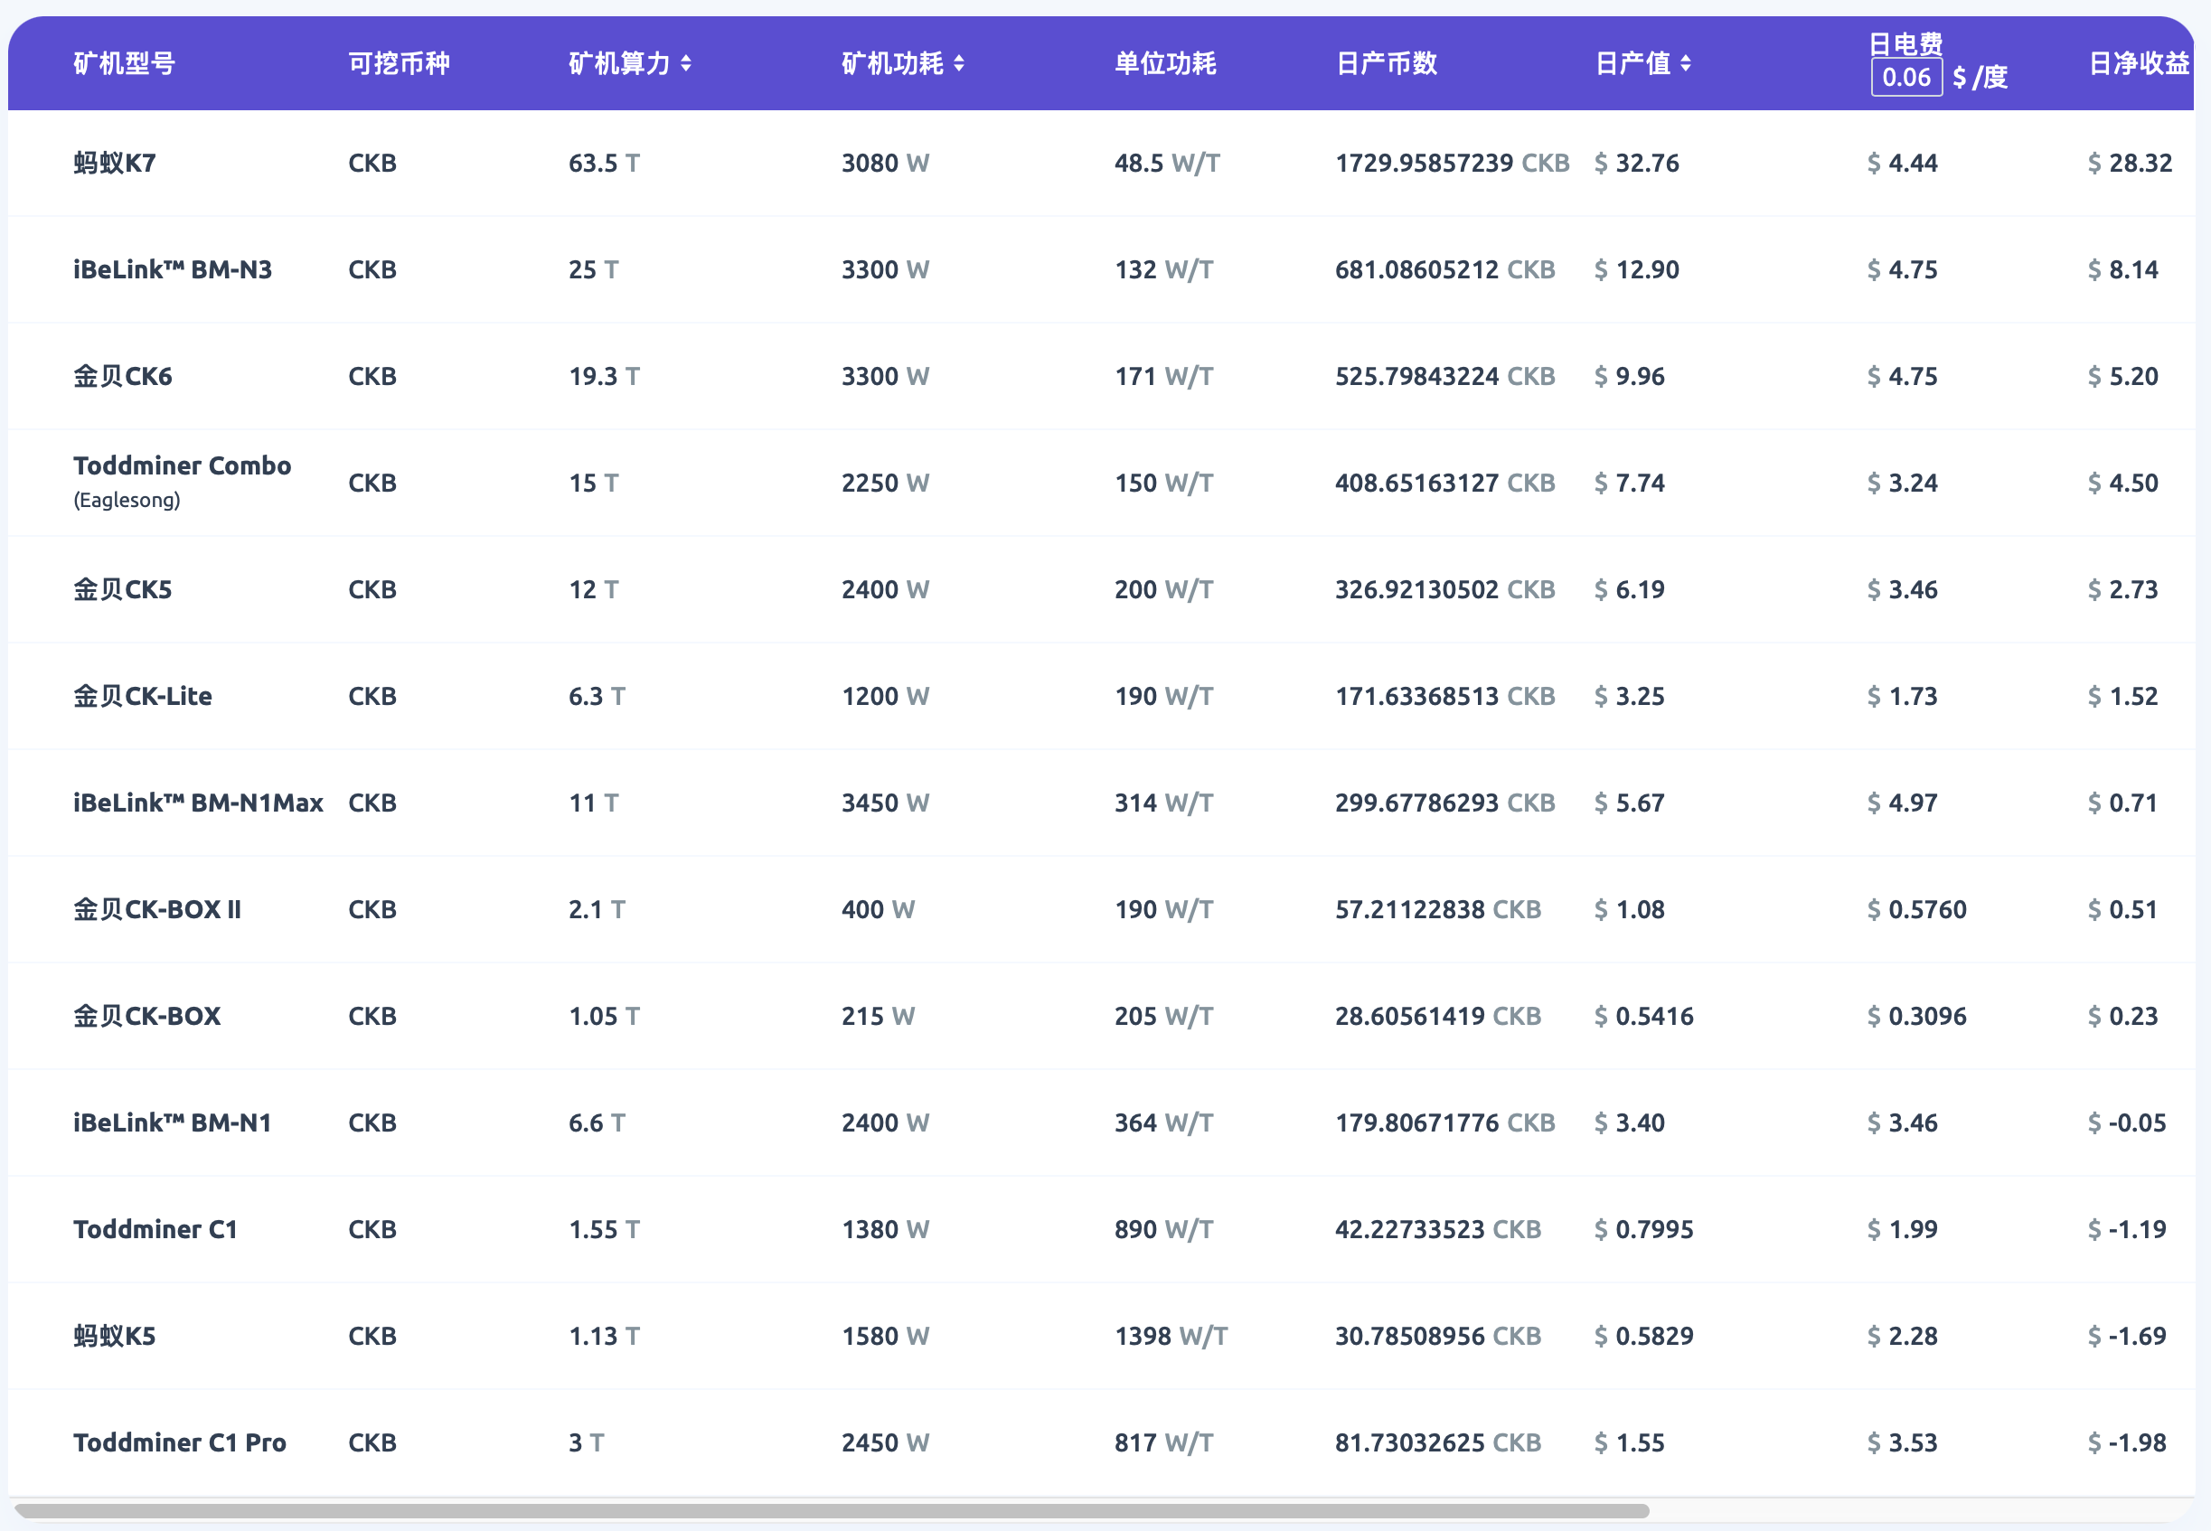The width and height of the screenshot is (2211, 1531).
Task: Open the 金贝CK-BOX II miner entry
Action: click(x=157, y=908)
